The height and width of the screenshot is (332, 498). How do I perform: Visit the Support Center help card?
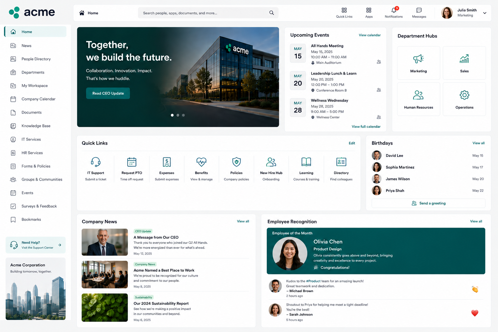tap(36, 245)
